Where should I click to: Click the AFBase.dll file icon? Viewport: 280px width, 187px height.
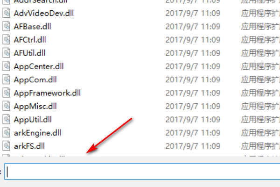click(6, 26)
